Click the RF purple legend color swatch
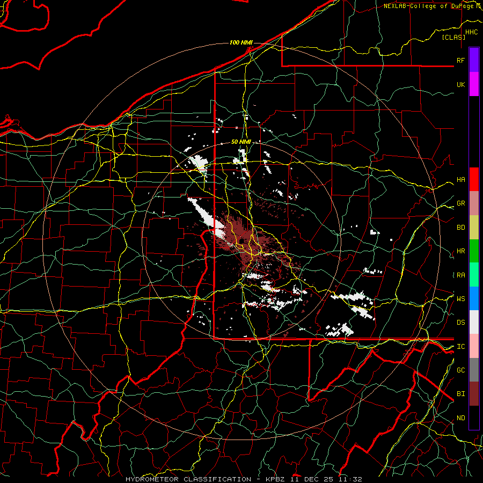 474,60
